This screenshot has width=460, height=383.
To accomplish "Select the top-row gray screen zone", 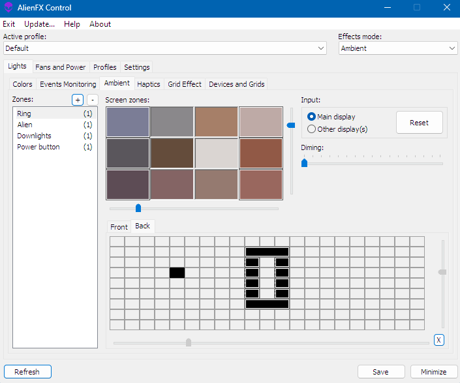I will (x=172, y=122).
